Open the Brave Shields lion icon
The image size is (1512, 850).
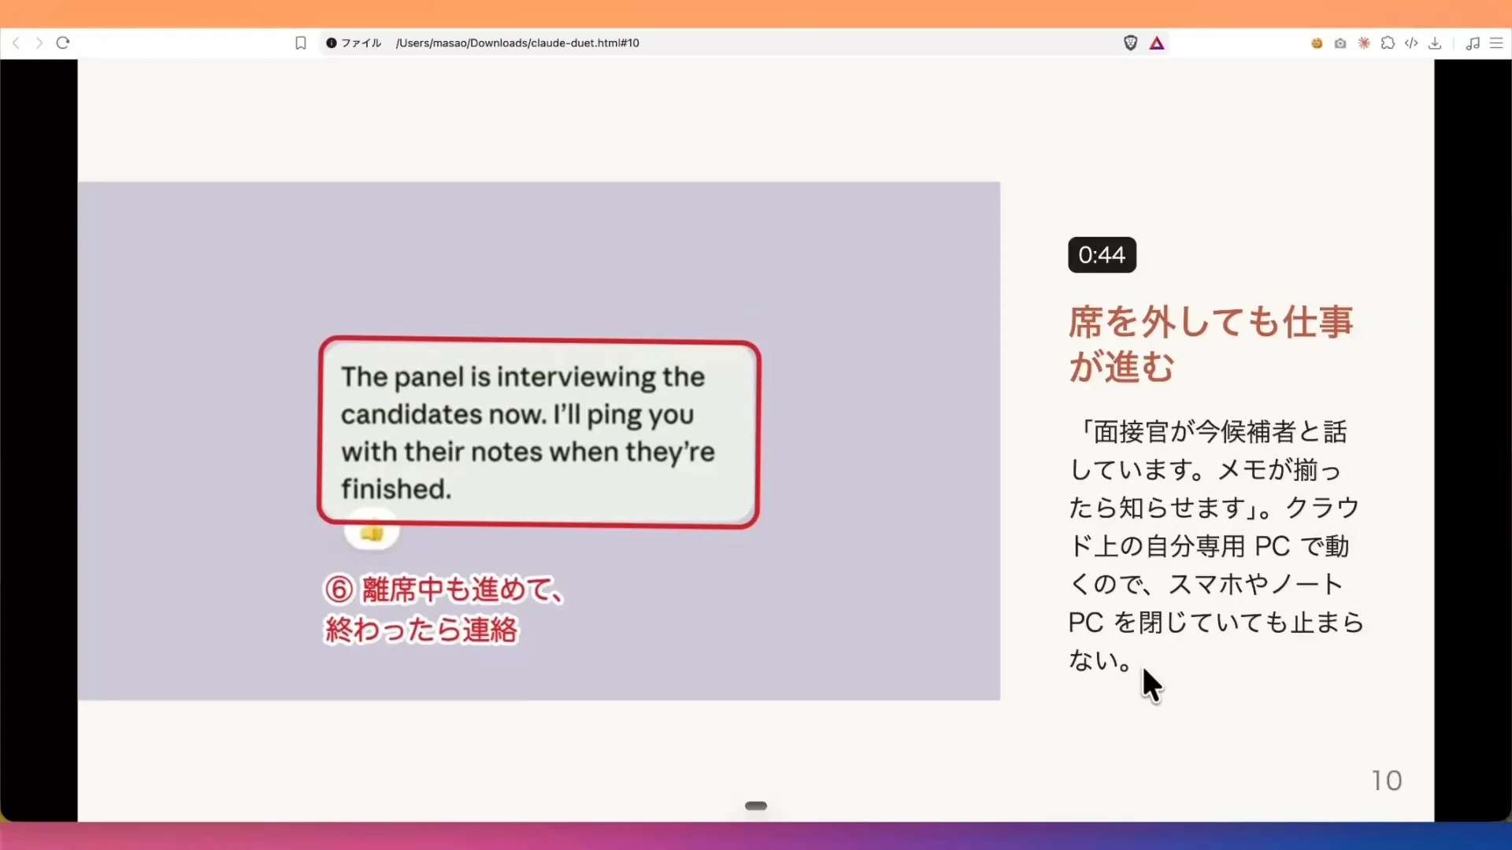click(1131, 43)
